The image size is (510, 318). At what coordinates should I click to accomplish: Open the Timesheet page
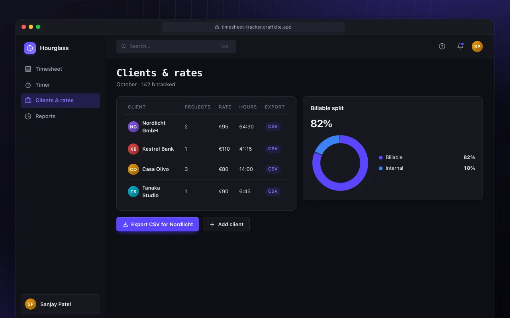pos(60,69)
